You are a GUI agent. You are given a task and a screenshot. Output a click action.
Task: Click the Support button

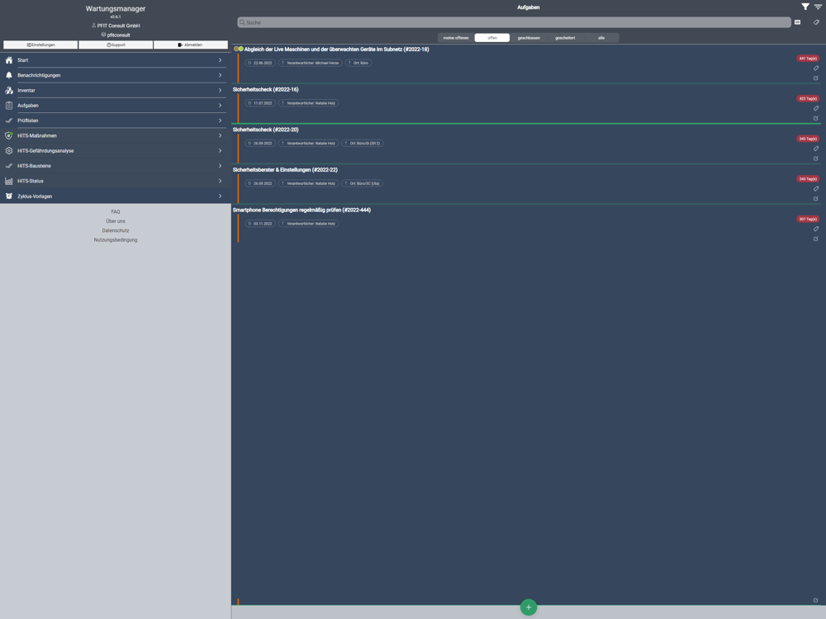tap(116, 45)
